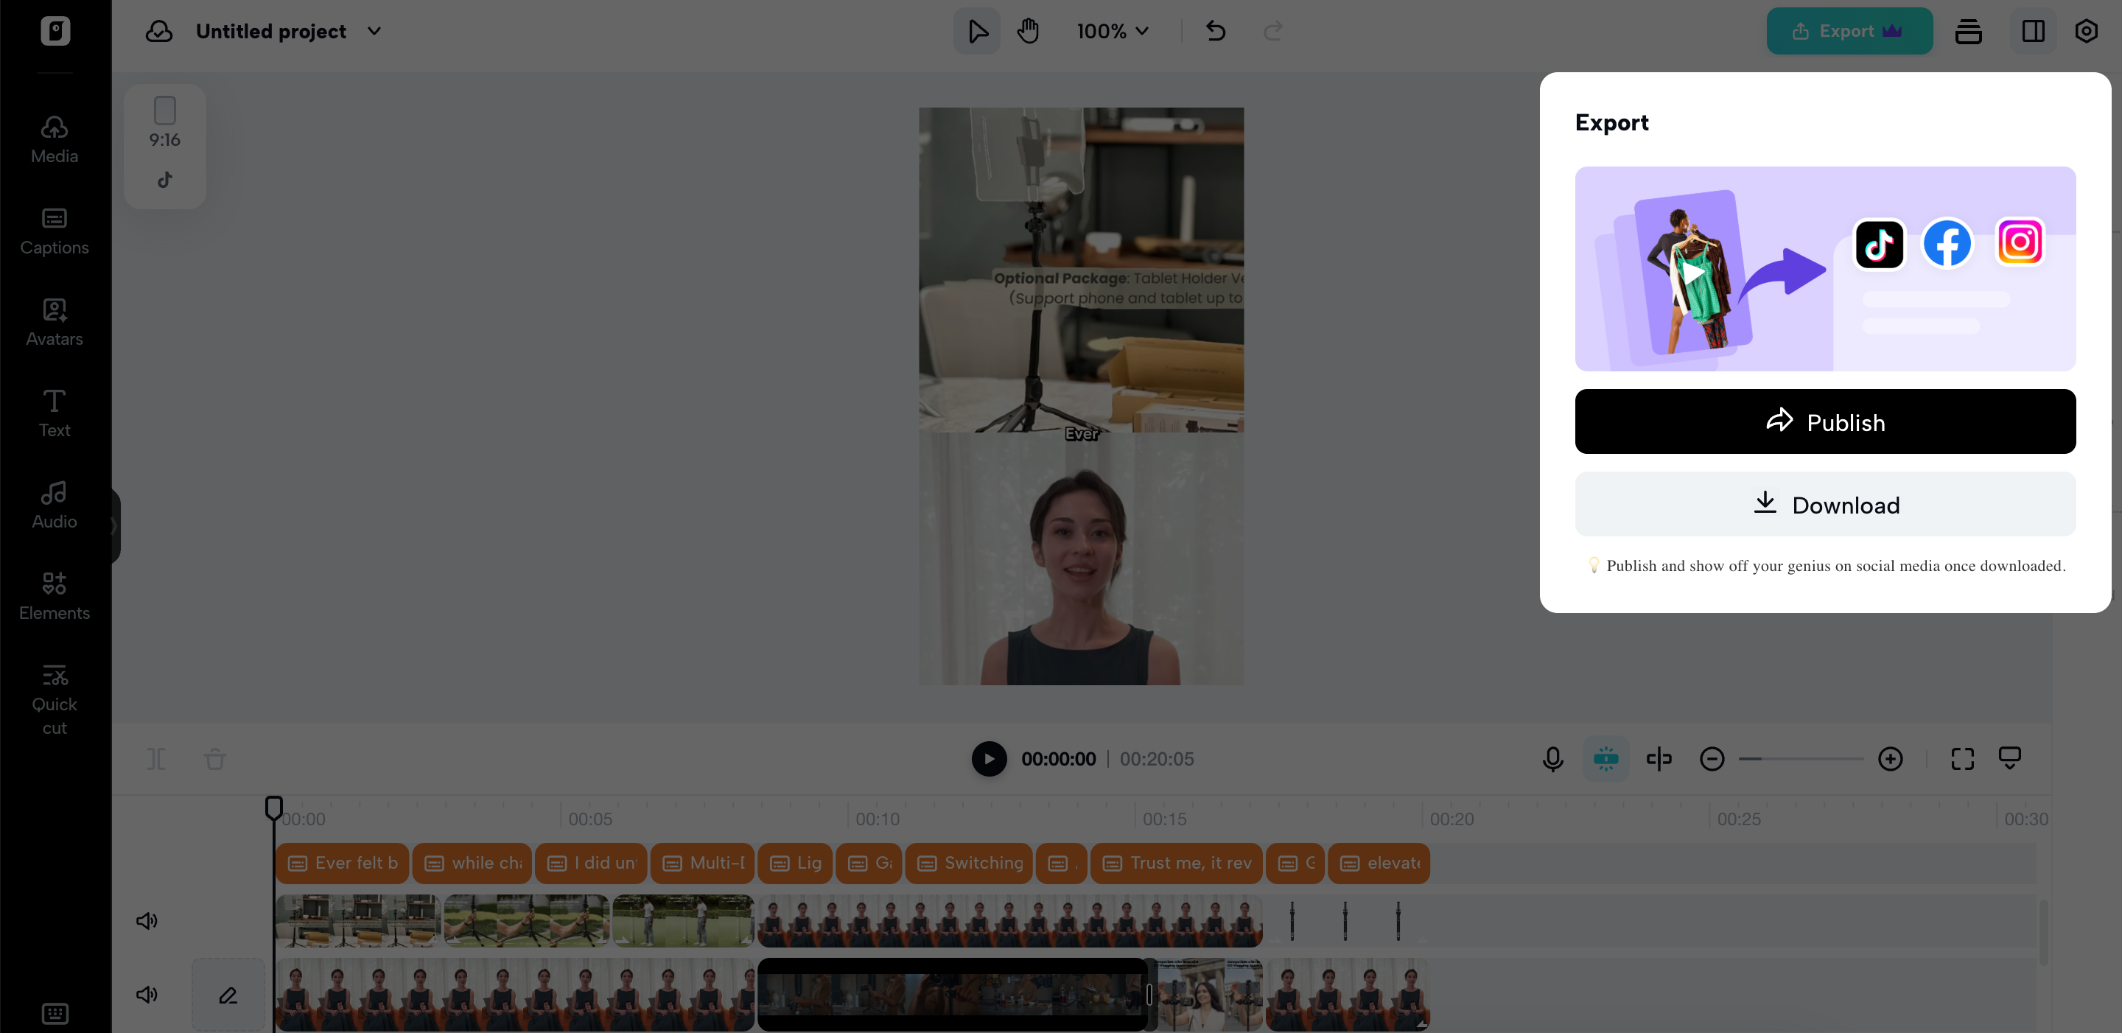Mute the lower avatar video track
The image size is (2122, 1033).
pos(147,994)
